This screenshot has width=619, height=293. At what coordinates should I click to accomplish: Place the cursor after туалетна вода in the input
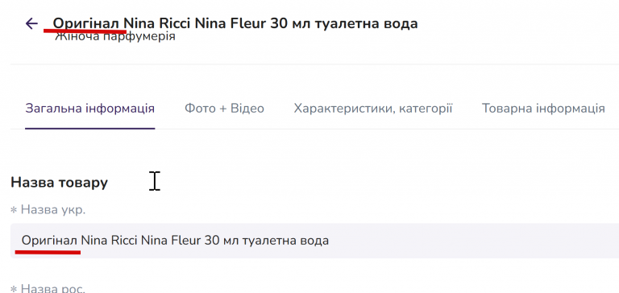point(329,241)
